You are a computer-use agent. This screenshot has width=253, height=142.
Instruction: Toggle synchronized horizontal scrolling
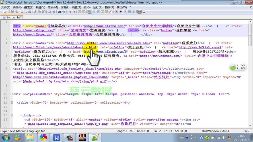click(x=84, y=12)
